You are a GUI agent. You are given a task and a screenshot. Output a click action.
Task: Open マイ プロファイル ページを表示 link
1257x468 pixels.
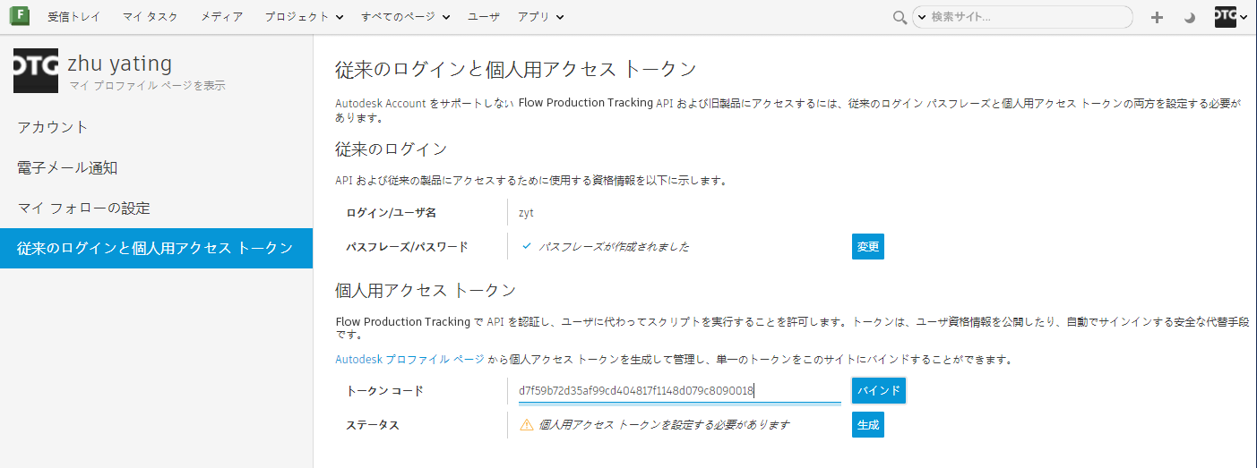tap(147, 86)
